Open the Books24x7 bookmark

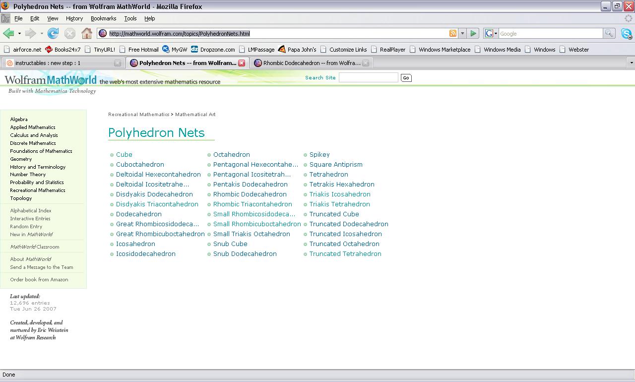[63, 50]
